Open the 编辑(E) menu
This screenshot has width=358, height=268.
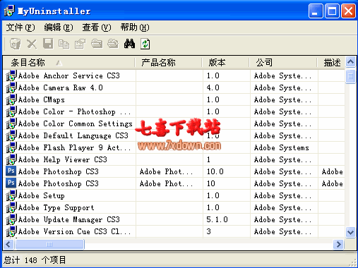[59, 28]
